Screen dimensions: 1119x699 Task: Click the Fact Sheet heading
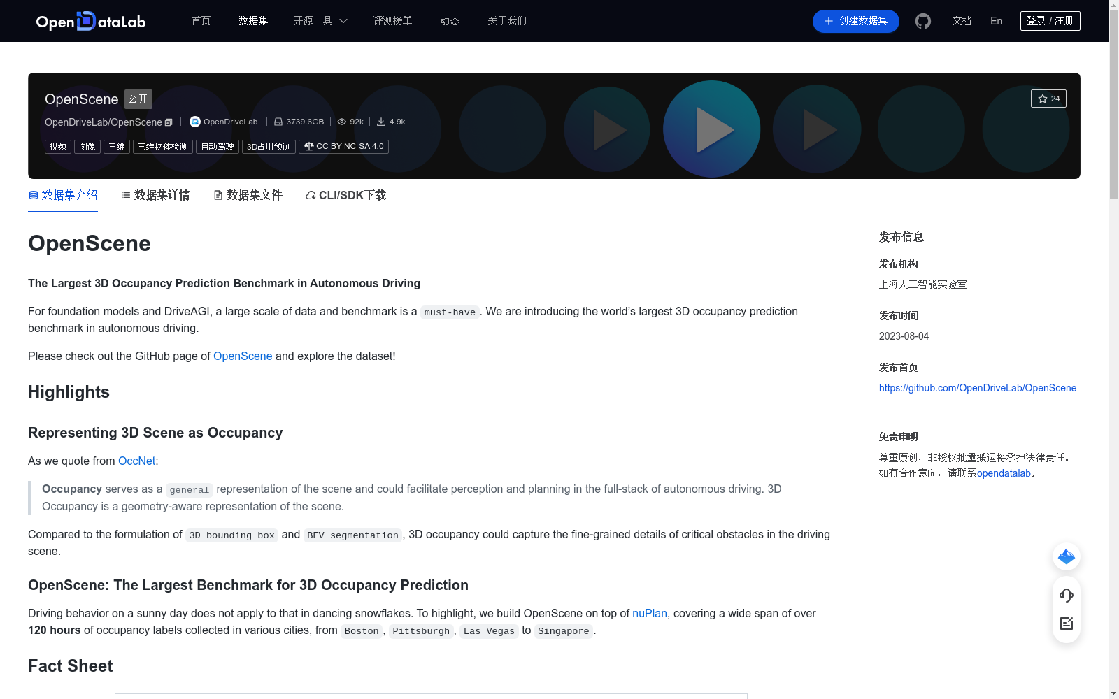click(x=70, y=666)
